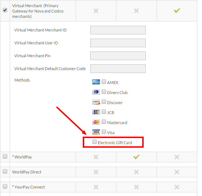Click the Virtual Merchant Merchant ID field

coord(118,30)
